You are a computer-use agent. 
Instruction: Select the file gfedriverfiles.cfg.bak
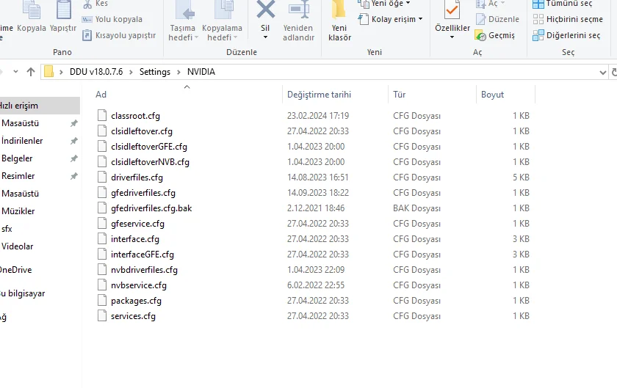click(151, 208)
